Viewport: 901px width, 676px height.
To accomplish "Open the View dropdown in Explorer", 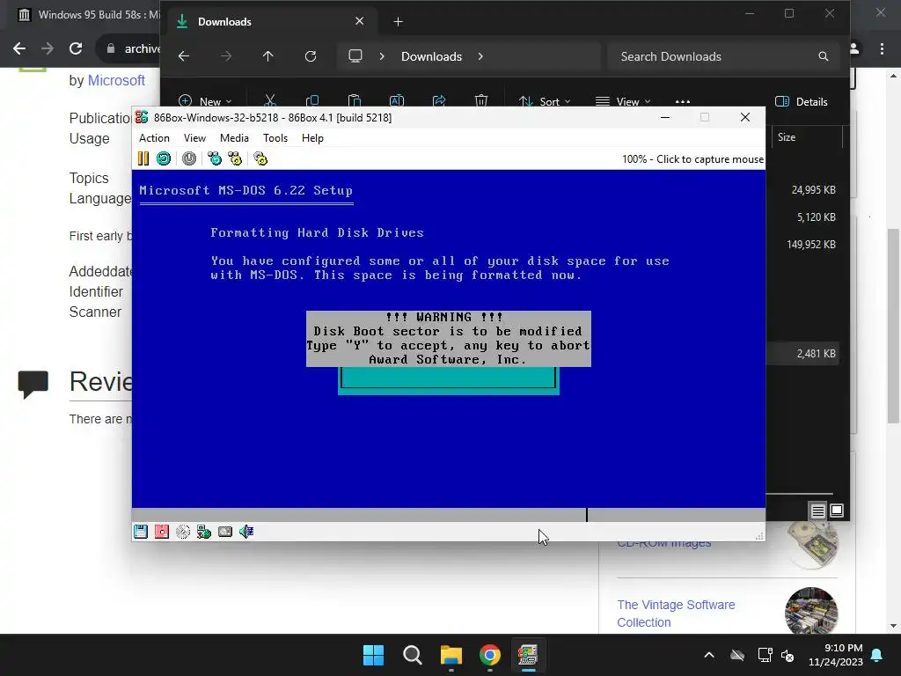I will pyautogui.click(x=623, y=101).
